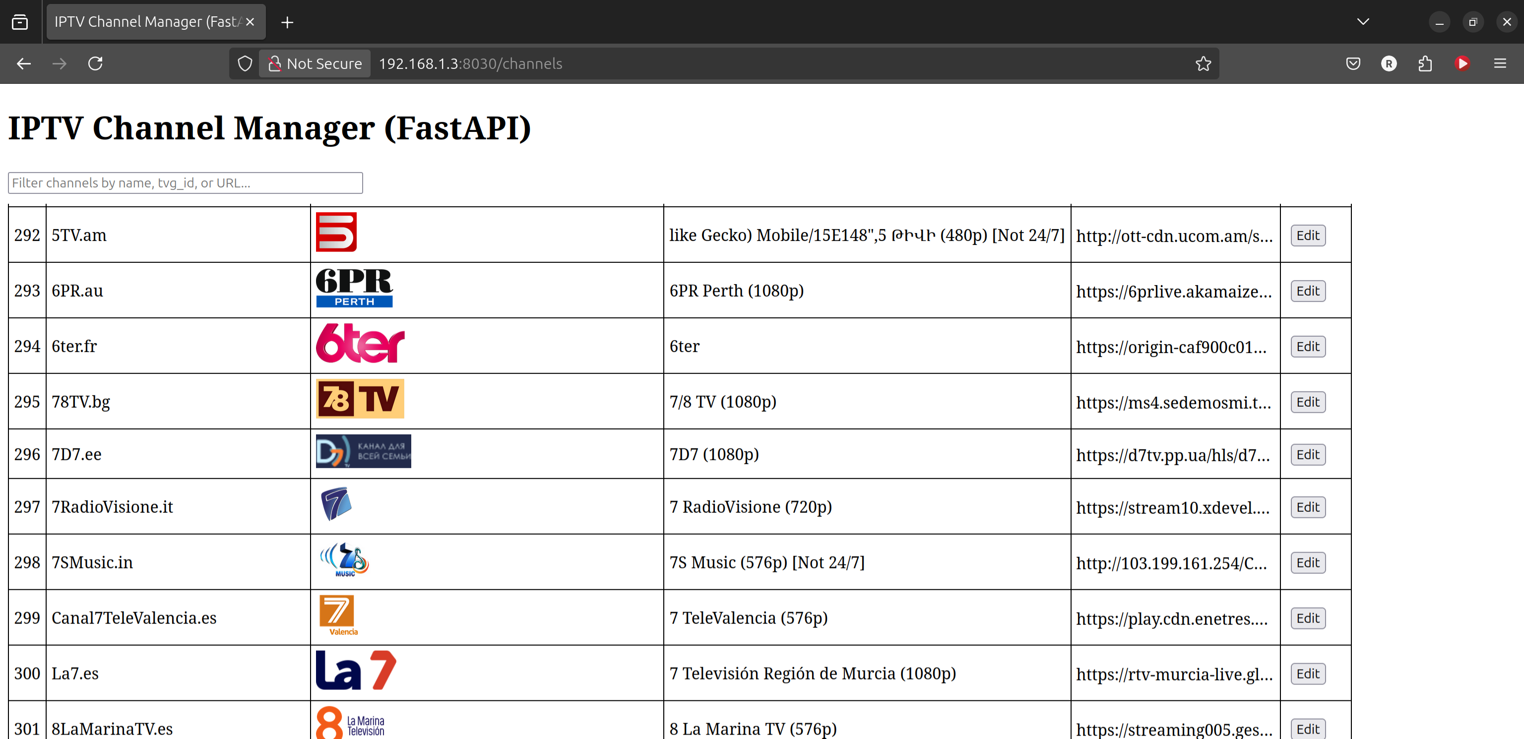Click the http://ott-cdn.ucom.am URL cell
The width and height of the screenshot is (1524, 739).
pyautogui.click(x=1175, y=236)
